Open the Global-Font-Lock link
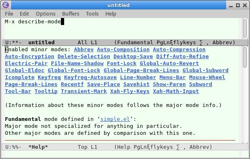Viewport: 250px width, 159px height. 74,70
